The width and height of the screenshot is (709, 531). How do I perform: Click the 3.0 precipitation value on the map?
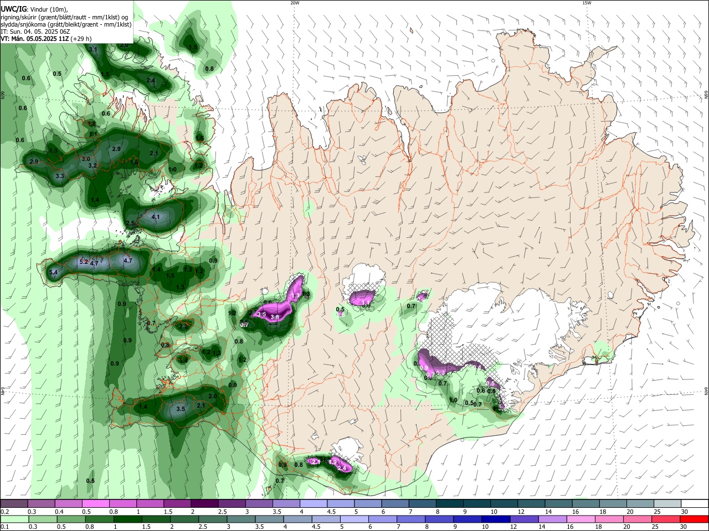pyautogui.click(x=86, y=159)
